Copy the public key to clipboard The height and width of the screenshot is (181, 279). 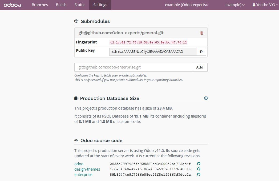(201, 52)
